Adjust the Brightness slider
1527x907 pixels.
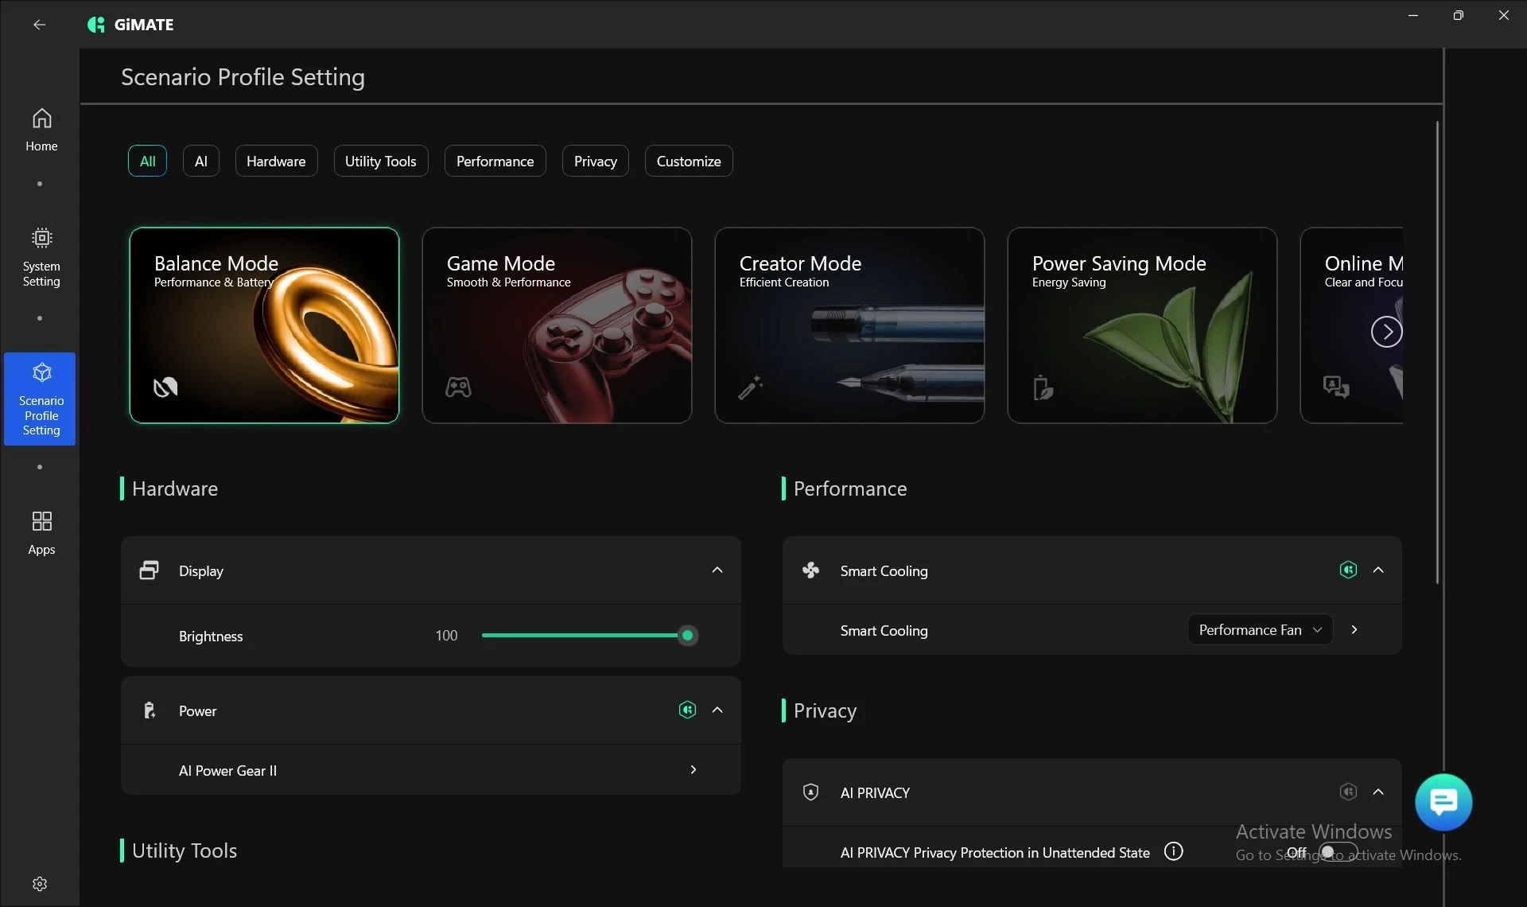click(687, 636)
